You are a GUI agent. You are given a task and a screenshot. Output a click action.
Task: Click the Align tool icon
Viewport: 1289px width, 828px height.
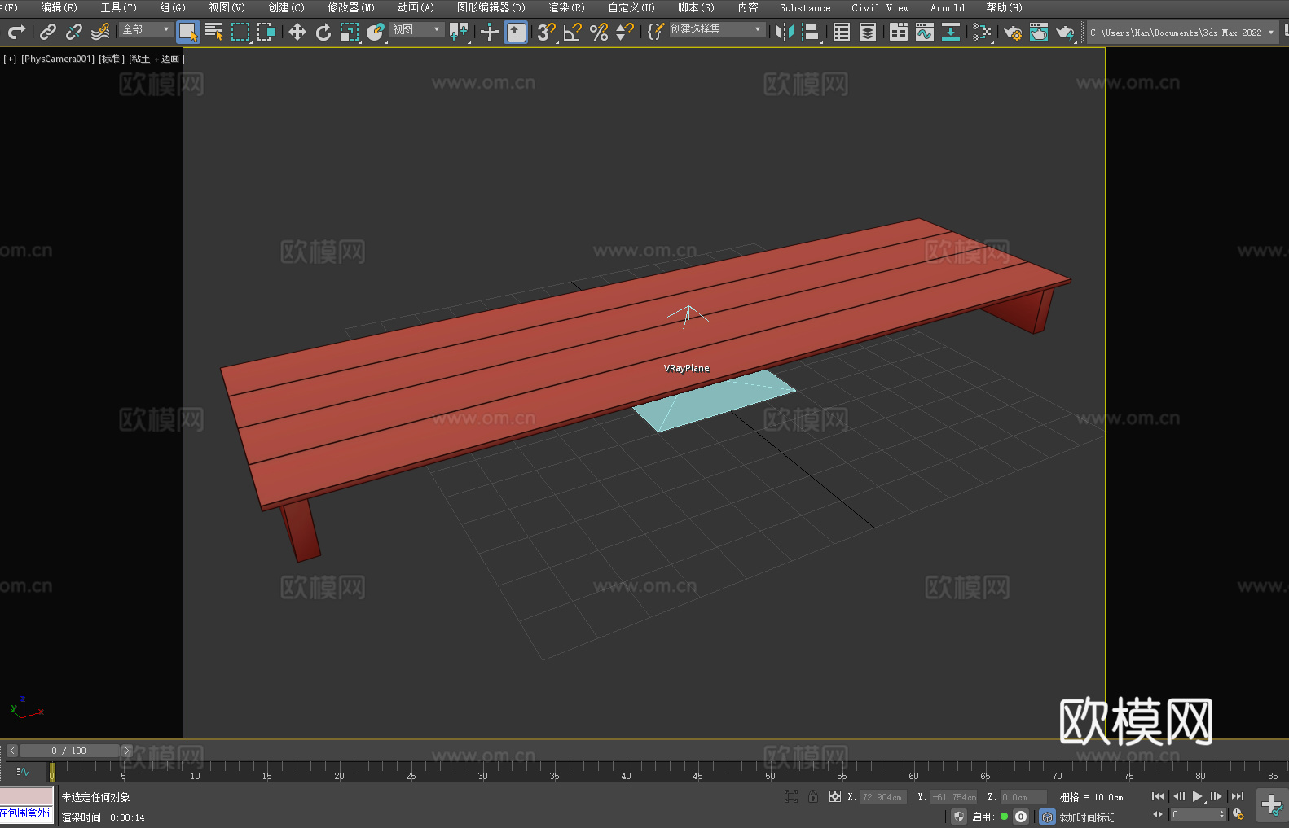(x=811, y=32)
